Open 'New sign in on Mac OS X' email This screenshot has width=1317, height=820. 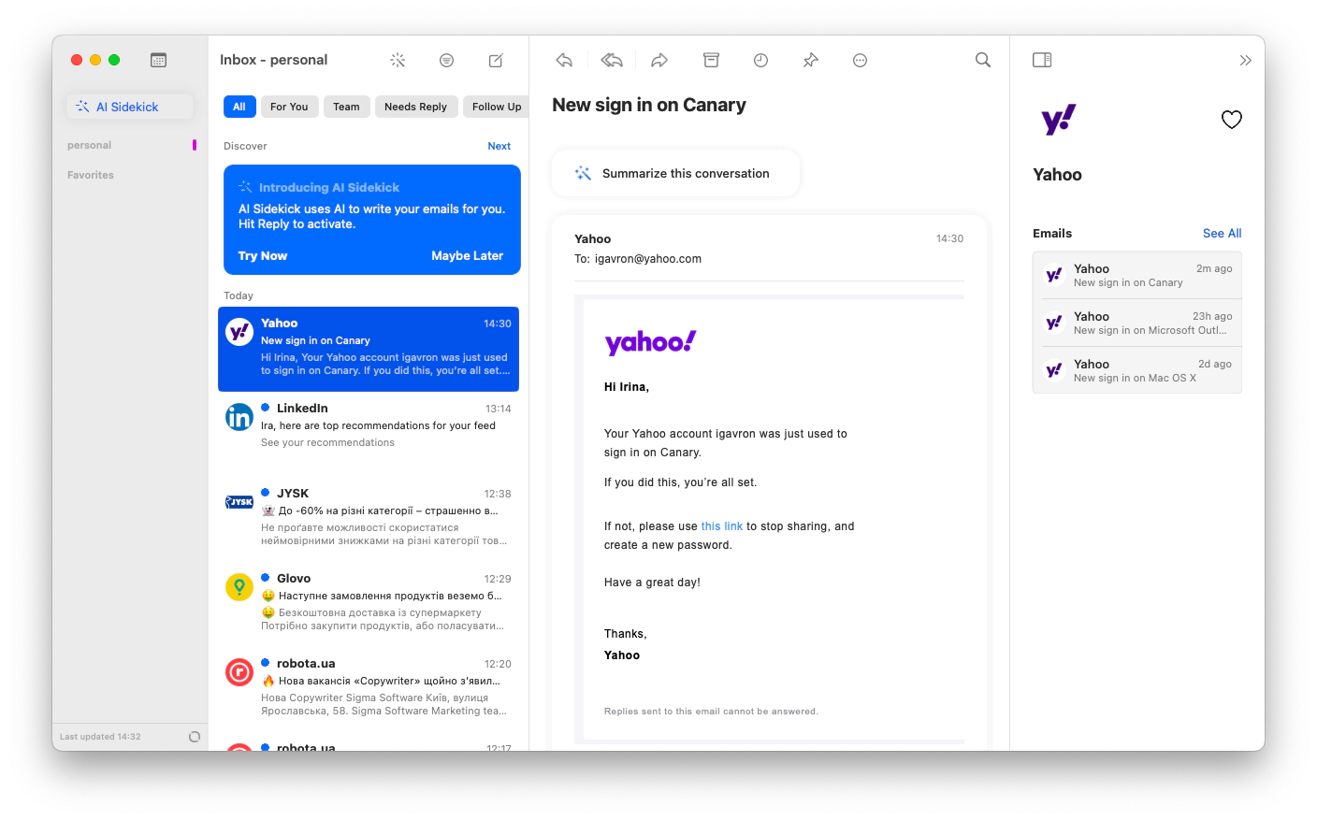[1137, 371]
